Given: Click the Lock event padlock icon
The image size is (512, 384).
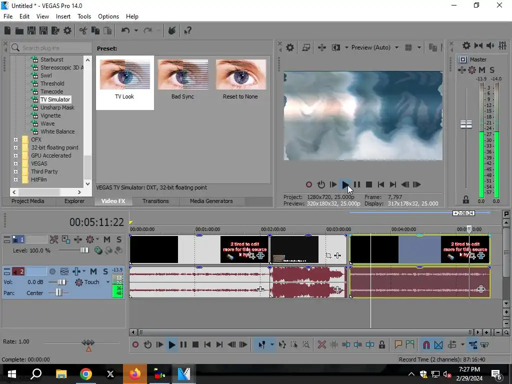Looking at the screenshot, I should (x=381, y=344).
